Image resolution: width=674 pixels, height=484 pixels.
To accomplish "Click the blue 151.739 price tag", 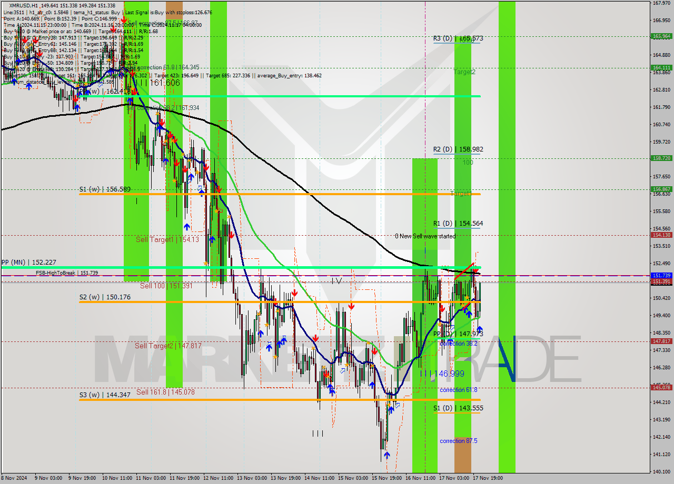I will [x=661, y=275].
